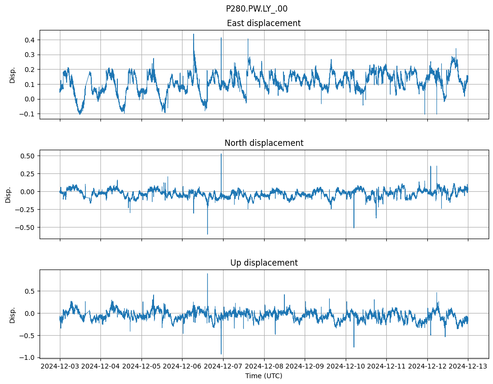This screenshot has height=384, width=493.
Task: Click the North displacement subplot title
Action: click(264, 143)
